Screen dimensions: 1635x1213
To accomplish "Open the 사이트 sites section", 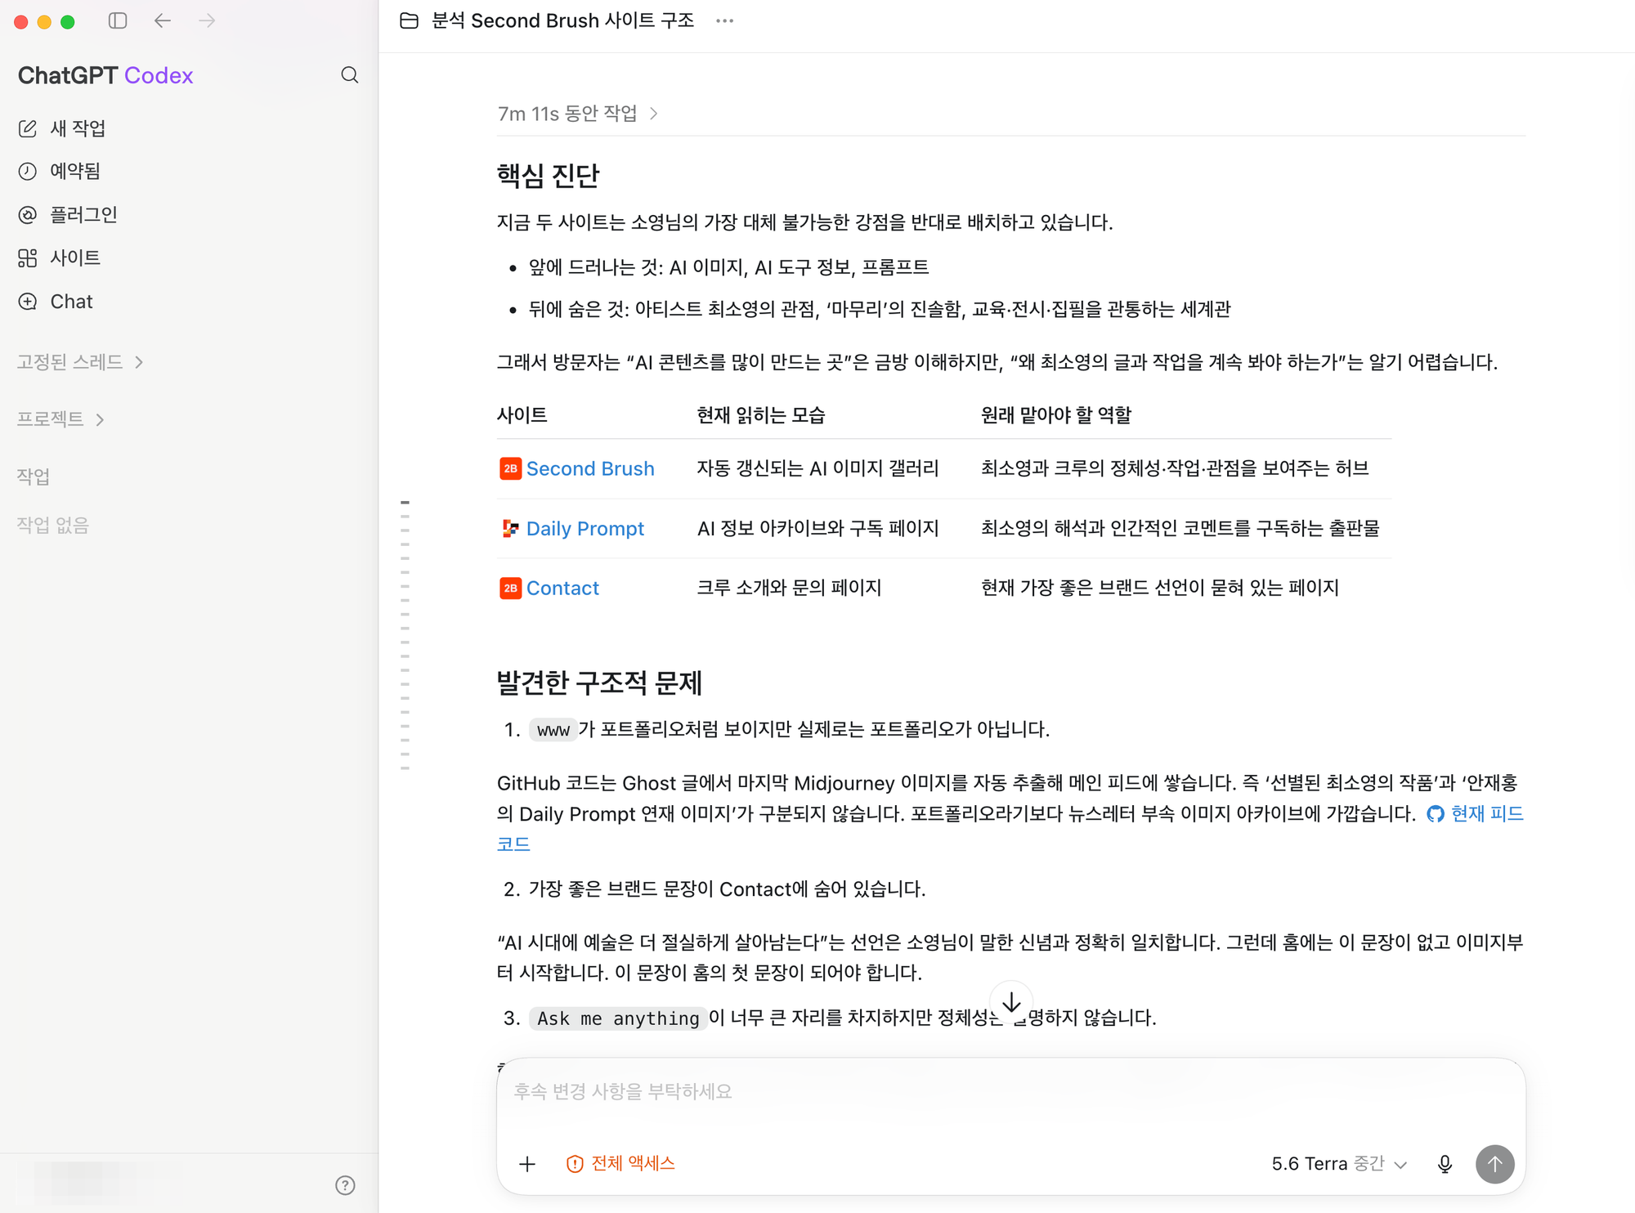I will (x=60, y=258).
